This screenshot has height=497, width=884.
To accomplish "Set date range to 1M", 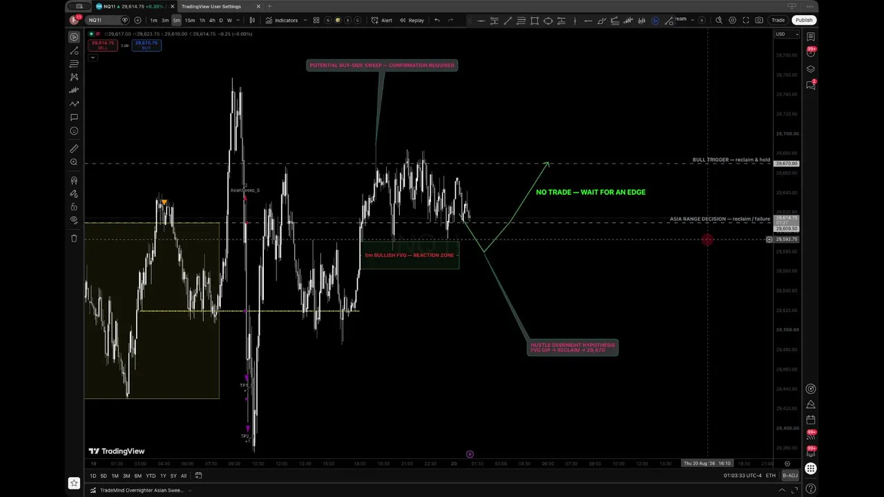I will pyautogui.click(x=115, y=476).
